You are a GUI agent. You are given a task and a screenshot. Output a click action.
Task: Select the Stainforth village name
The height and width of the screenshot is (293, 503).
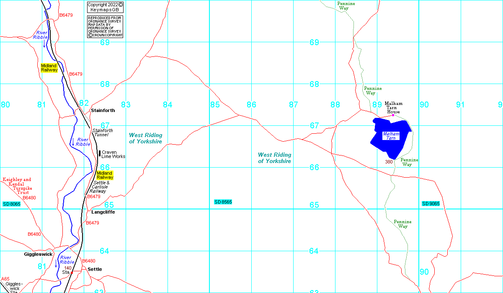[x=103, y=110]
